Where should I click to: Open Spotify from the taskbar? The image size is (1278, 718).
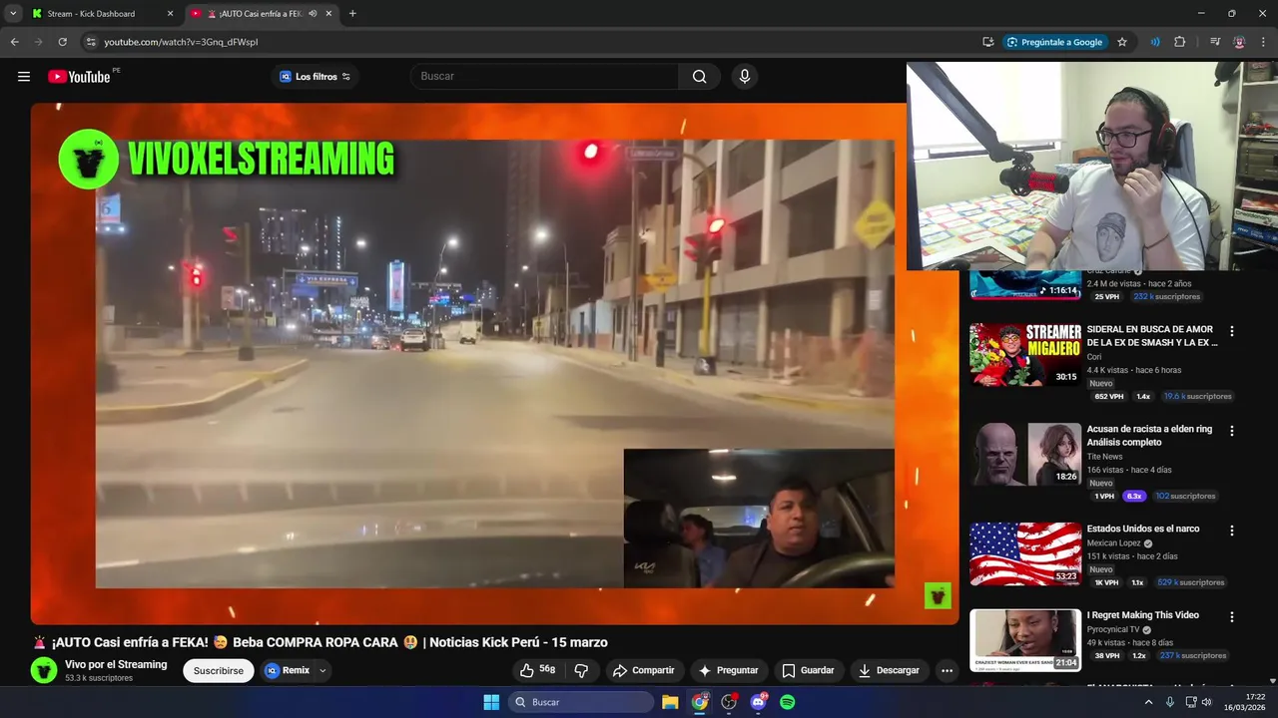click(787, 702)
